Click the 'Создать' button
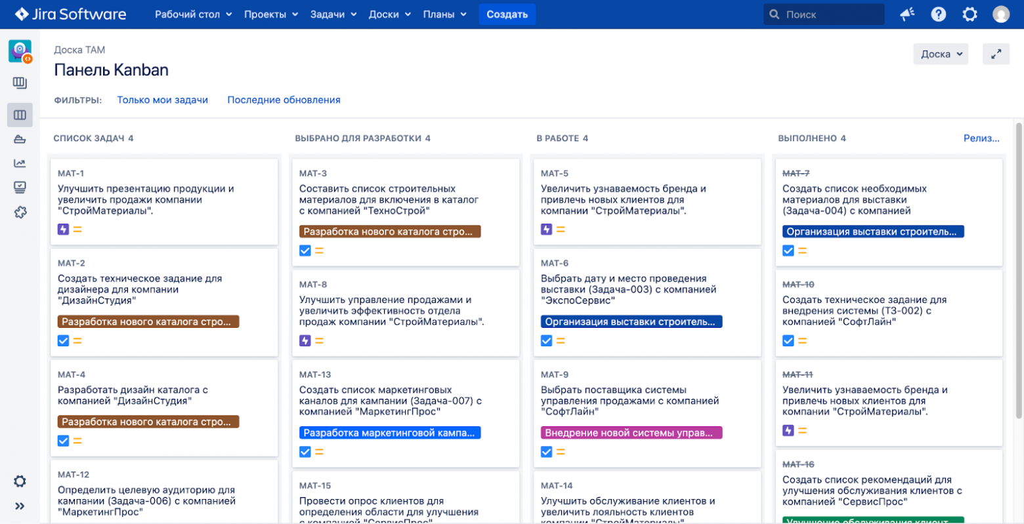This screenshot has height=524, width=1024. pyautogui.click(x=506, y=13)
